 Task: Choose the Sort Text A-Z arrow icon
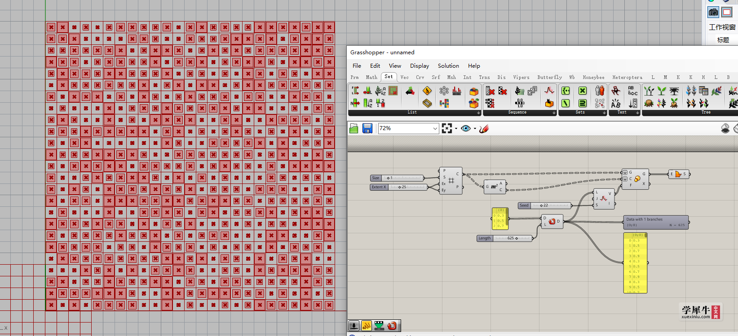click(x=632, y=104)
